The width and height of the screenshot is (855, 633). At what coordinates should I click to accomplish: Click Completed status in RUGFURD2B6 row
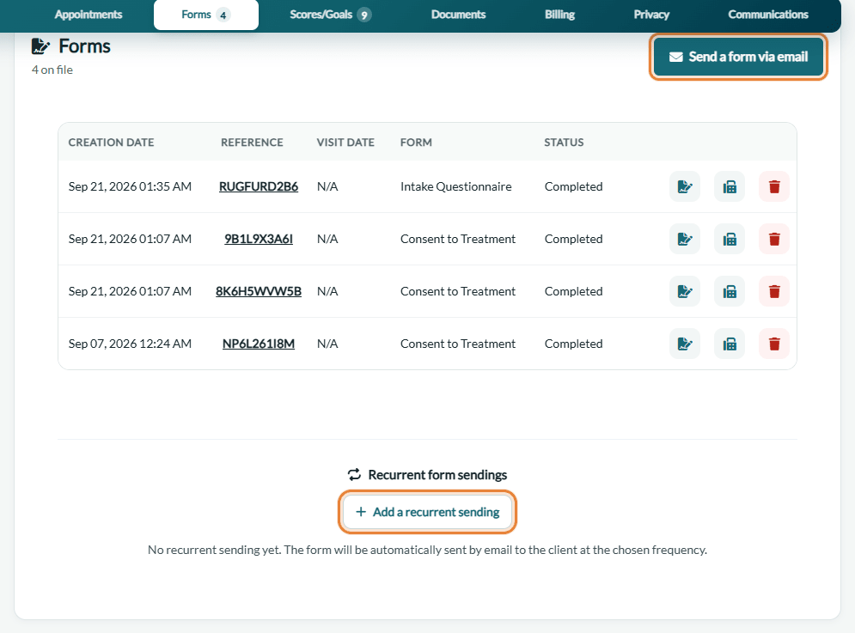(574, 186)
